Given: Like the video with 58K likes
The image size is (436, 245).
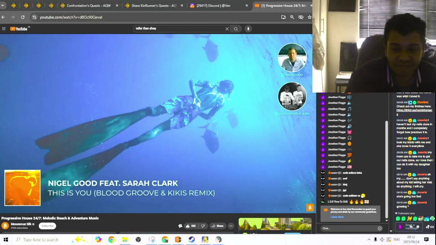Looking at the screenshot, I should [x=191, y=226].
